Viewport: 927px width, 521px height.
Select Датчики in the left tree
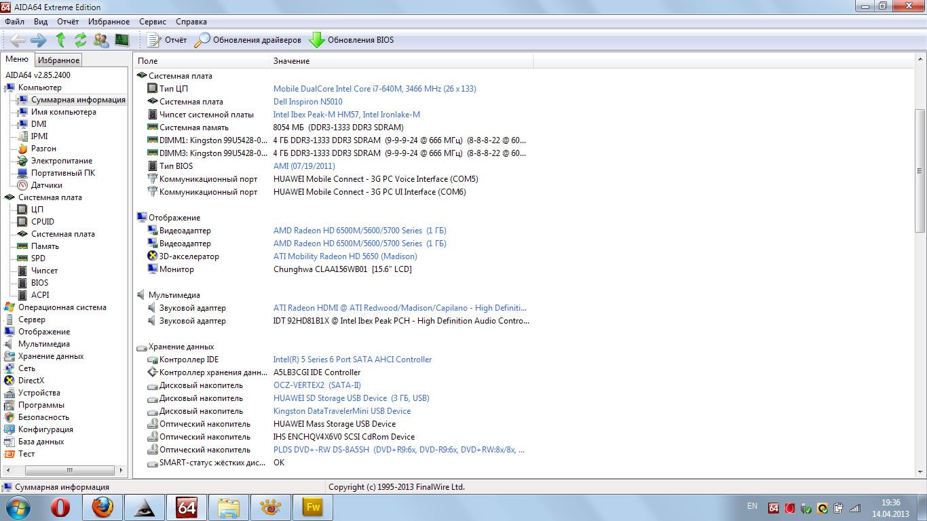[x=46, y=185]
